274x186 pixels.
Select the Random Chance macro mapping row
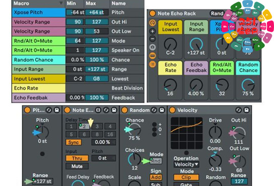tap(78, 60)
